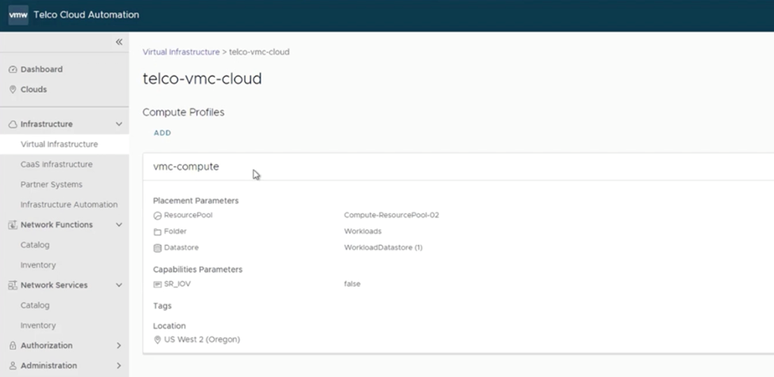Collapse the Infrastructure section chevron

coord(119,125)
